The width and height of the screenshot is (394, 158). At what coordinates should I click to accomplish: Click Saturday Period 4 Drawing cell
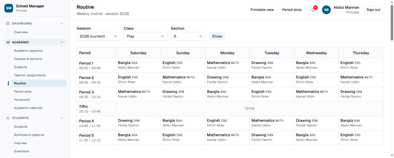click(138, 123)
